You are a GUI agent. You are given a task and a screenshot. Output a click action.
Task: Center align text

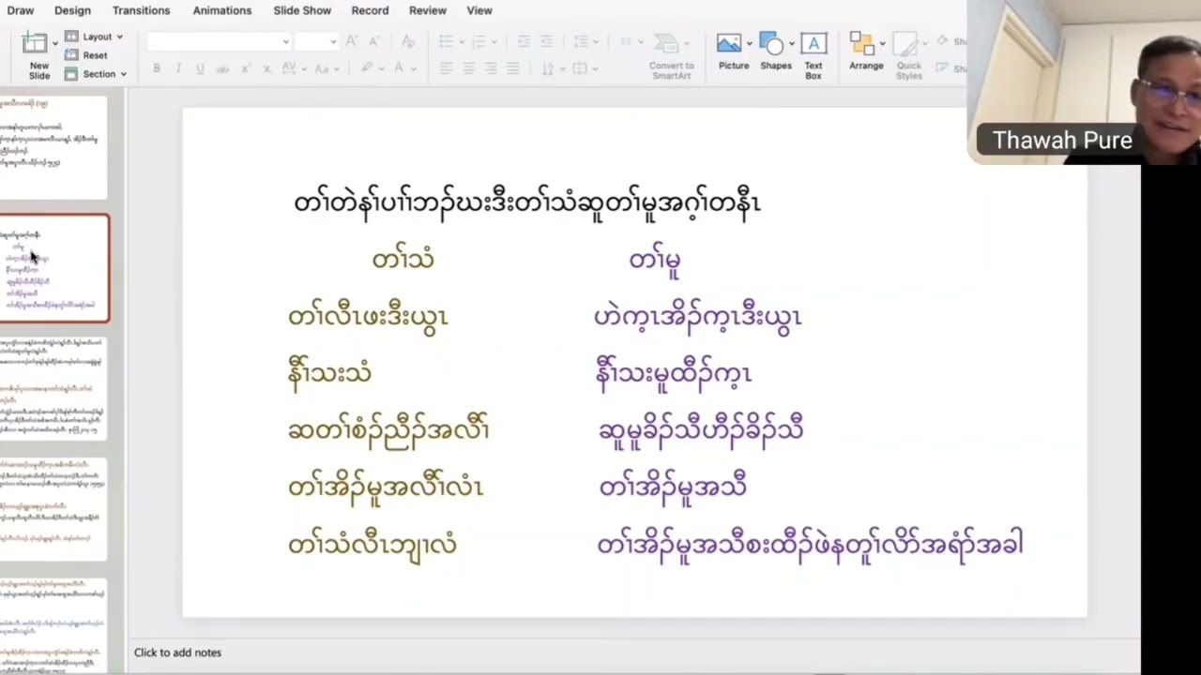pyautogui.click(x=468, y=68)
